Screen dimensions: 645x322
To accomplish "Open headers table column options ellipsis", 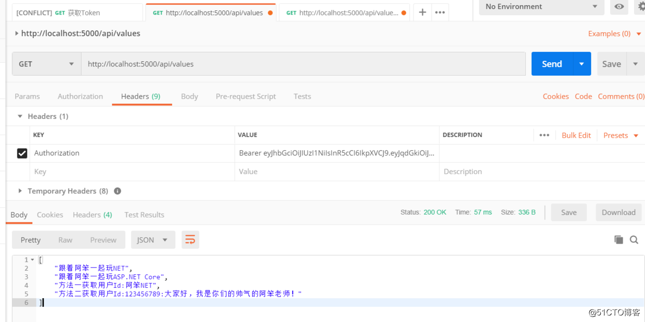I will (544, 135).
